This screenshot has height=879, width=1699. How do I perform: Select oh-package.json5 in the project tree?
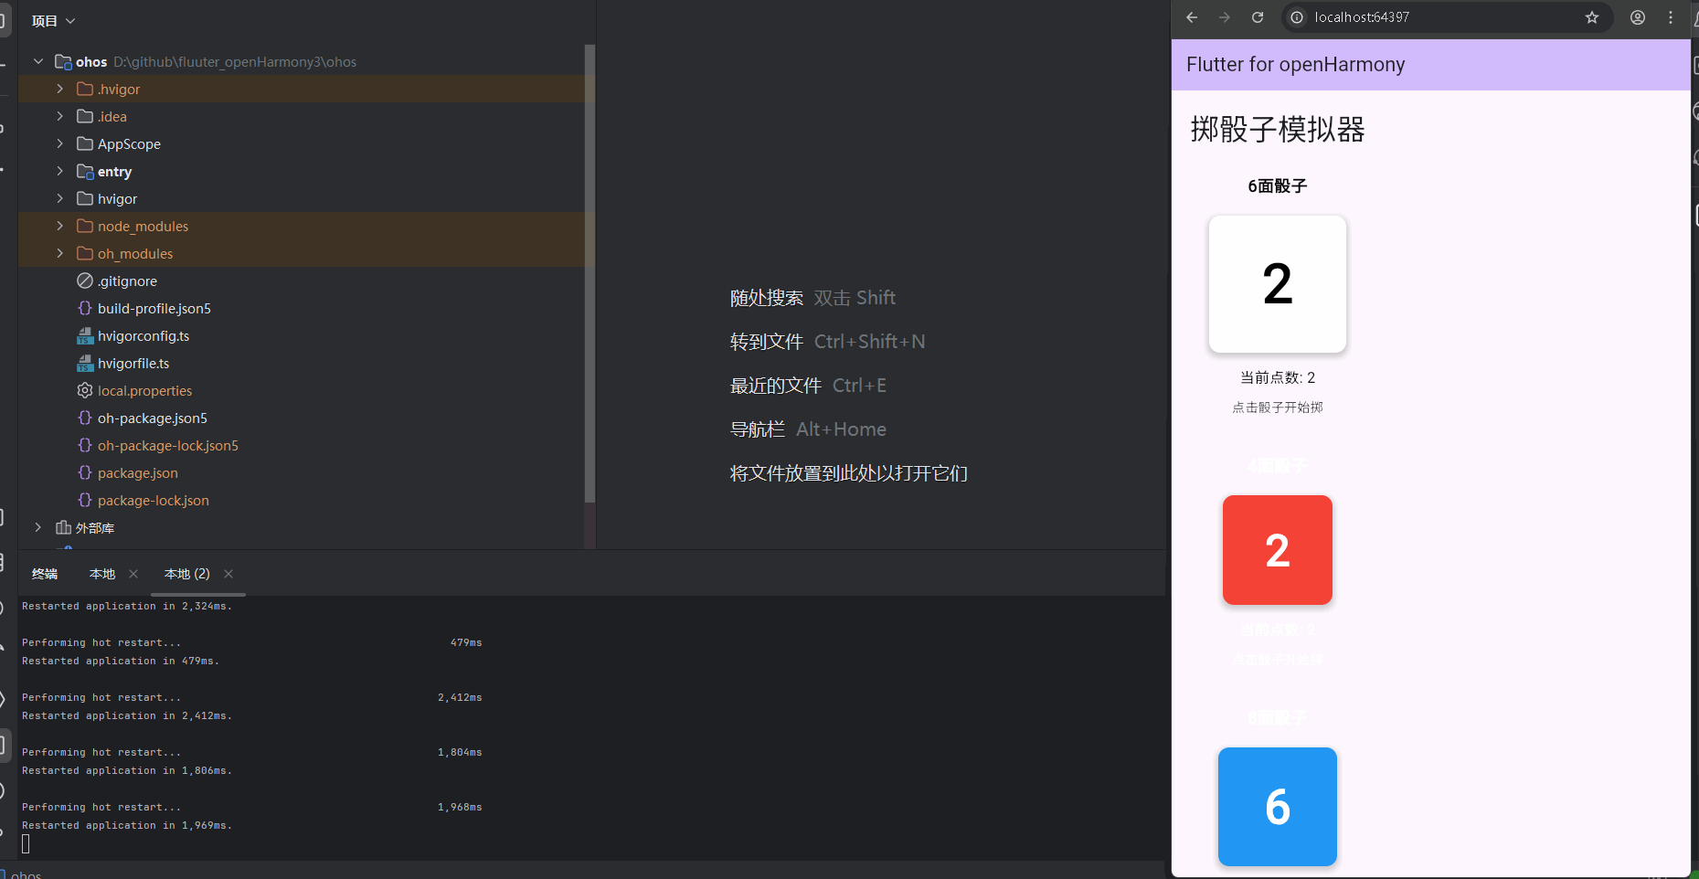coord(153,418)
